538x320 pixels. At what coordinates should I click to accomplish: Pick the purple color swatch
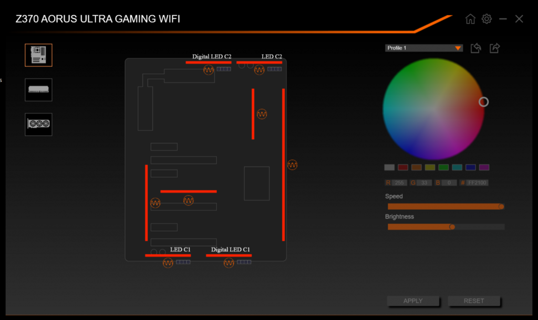(x=484, y=168)
